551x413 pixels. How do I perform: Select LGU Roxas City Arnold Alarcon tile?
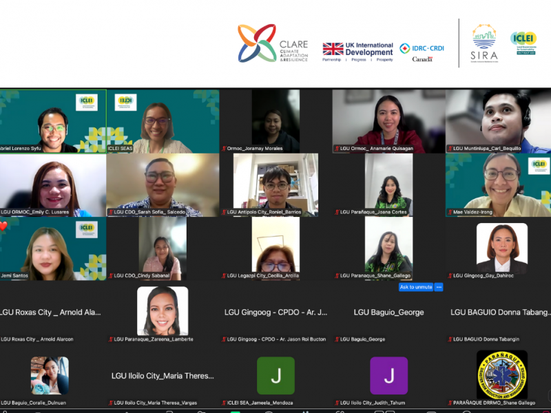pyautogui.click(x=52, y=312)
